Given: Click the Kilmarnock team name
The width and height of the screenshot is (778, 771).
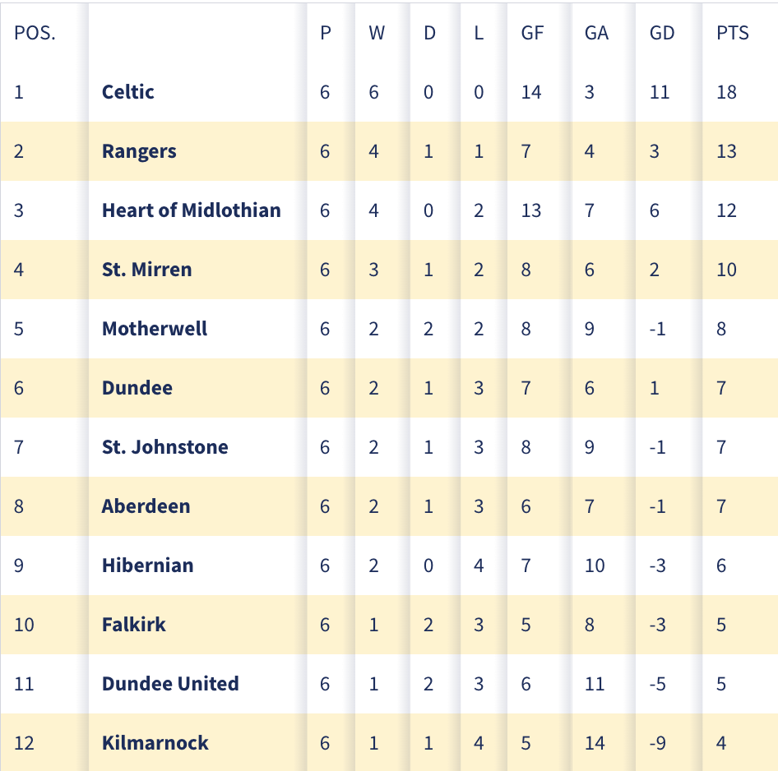Looking at the screenshot, I should pyautogui.click(x=155, y=743).
